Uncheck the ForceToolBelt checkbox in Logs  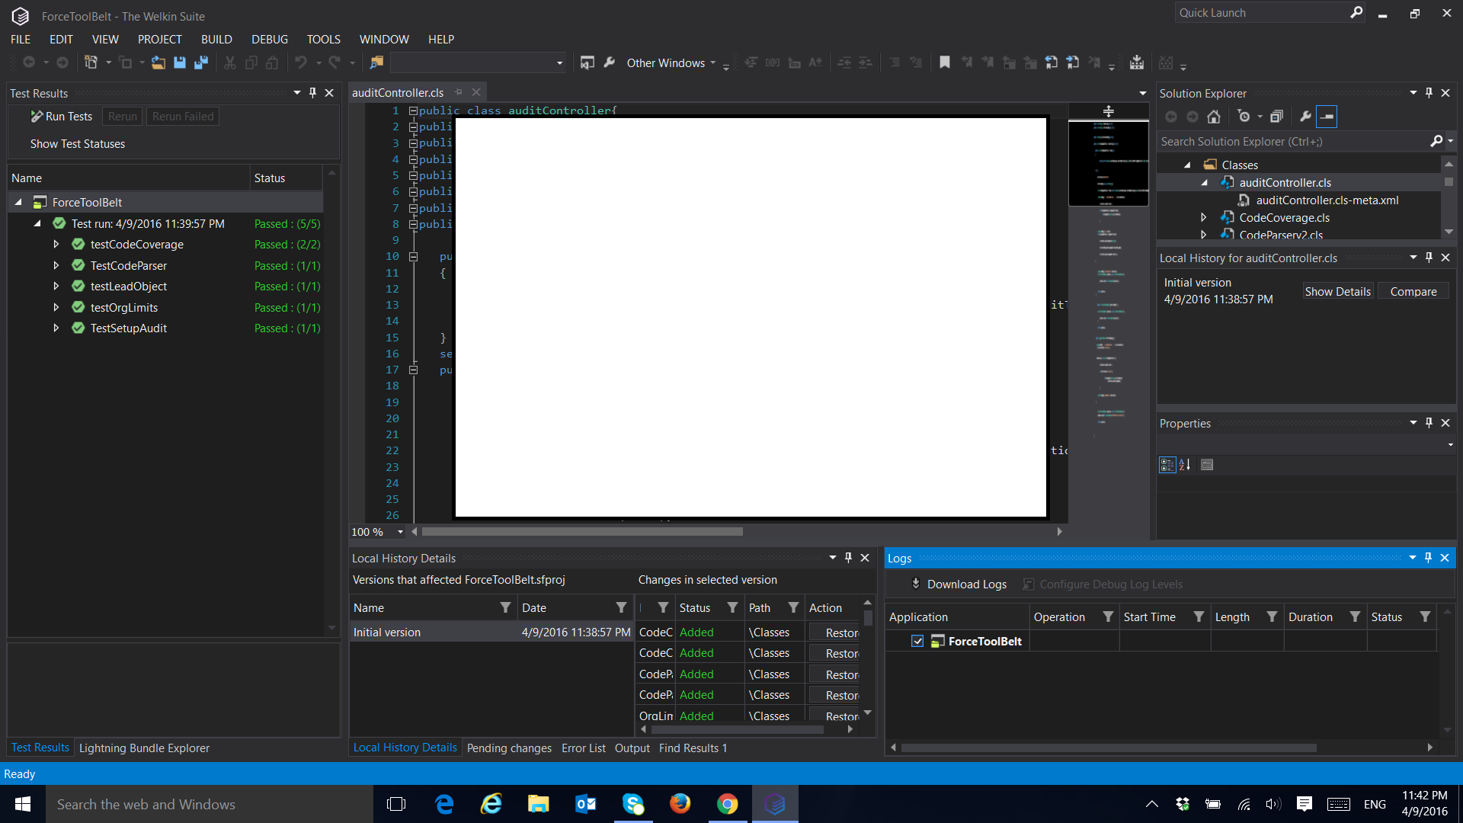(x=917, y=642)
